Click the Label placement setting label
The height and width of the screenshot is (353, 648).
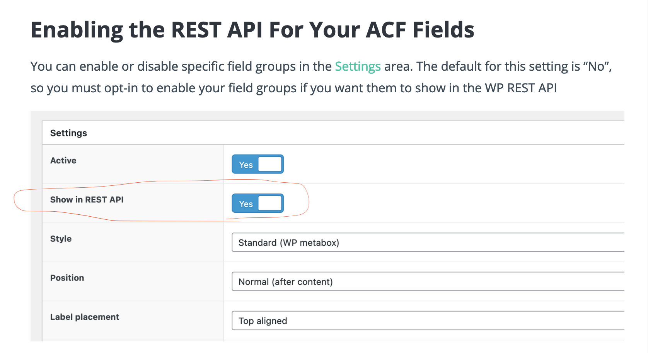click(85, 317)
